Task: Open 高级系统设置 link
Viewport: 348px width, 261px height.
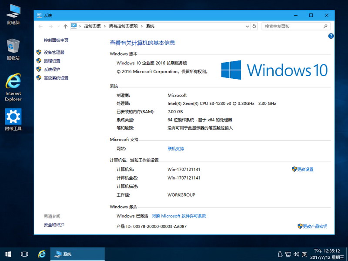Action: [x=56, y=78]
